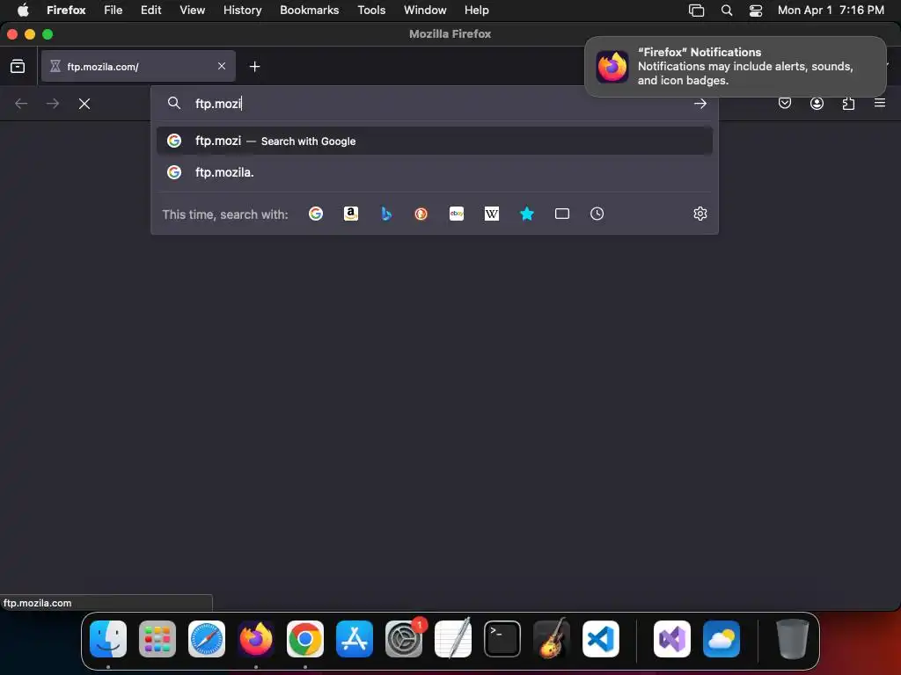This screenshot has width=901, height=675.
Task: Open Google Chrome from the Dock
Action: 305,639
